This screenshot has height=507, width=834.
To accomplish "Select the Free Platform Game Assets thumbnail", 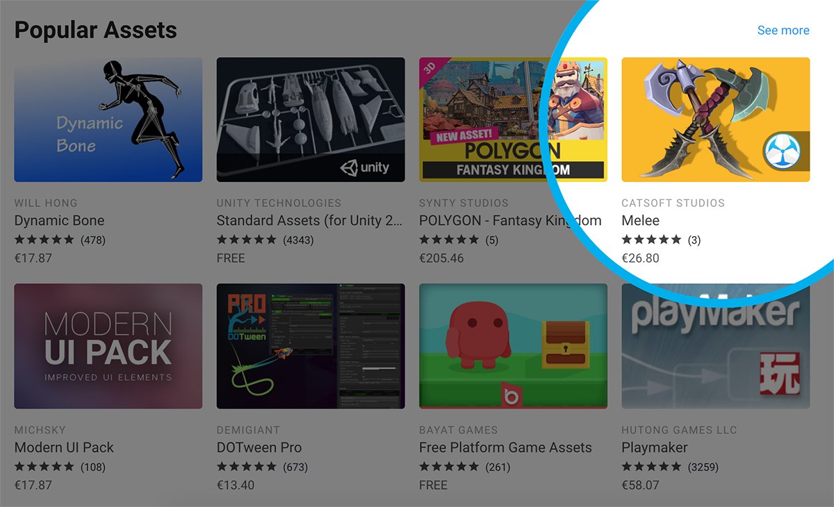I will (x=513, y=346).
